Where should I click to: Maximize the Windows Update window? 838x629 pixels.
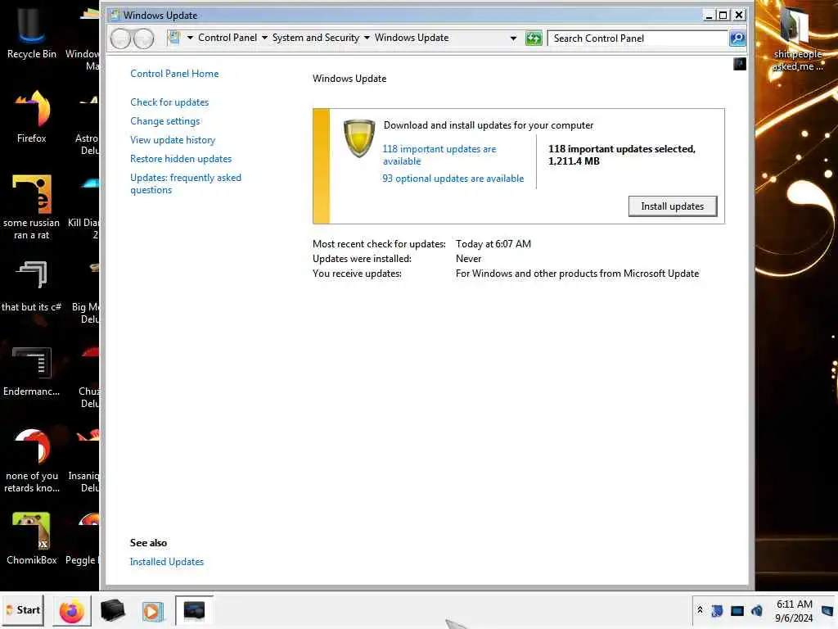click(723, 16)
